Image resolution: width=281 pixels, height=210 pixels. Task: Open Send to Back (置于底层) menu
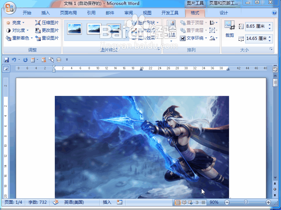[x=194, y=30]
